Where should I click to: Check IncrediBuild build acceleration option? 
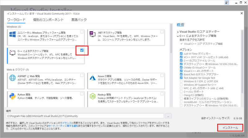(x=181, y=102)
